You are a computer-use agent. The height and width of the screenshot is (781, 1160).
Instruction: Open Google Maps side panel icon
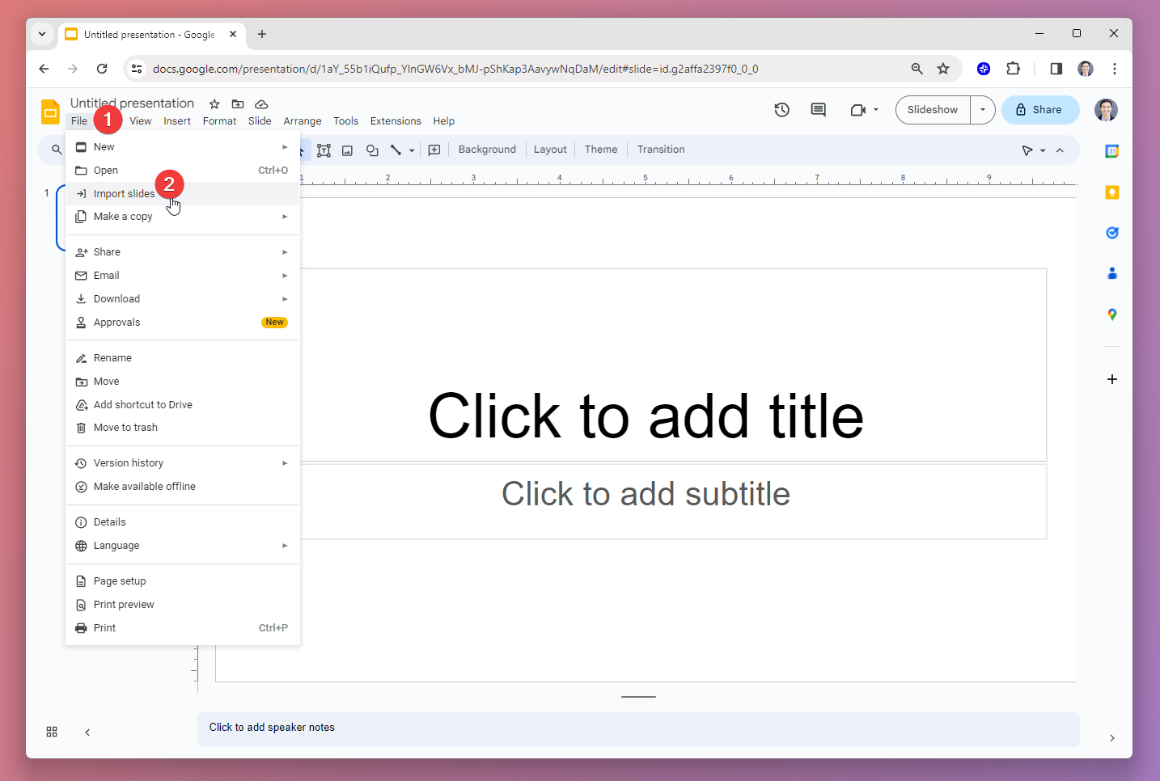coord(1112,315)
